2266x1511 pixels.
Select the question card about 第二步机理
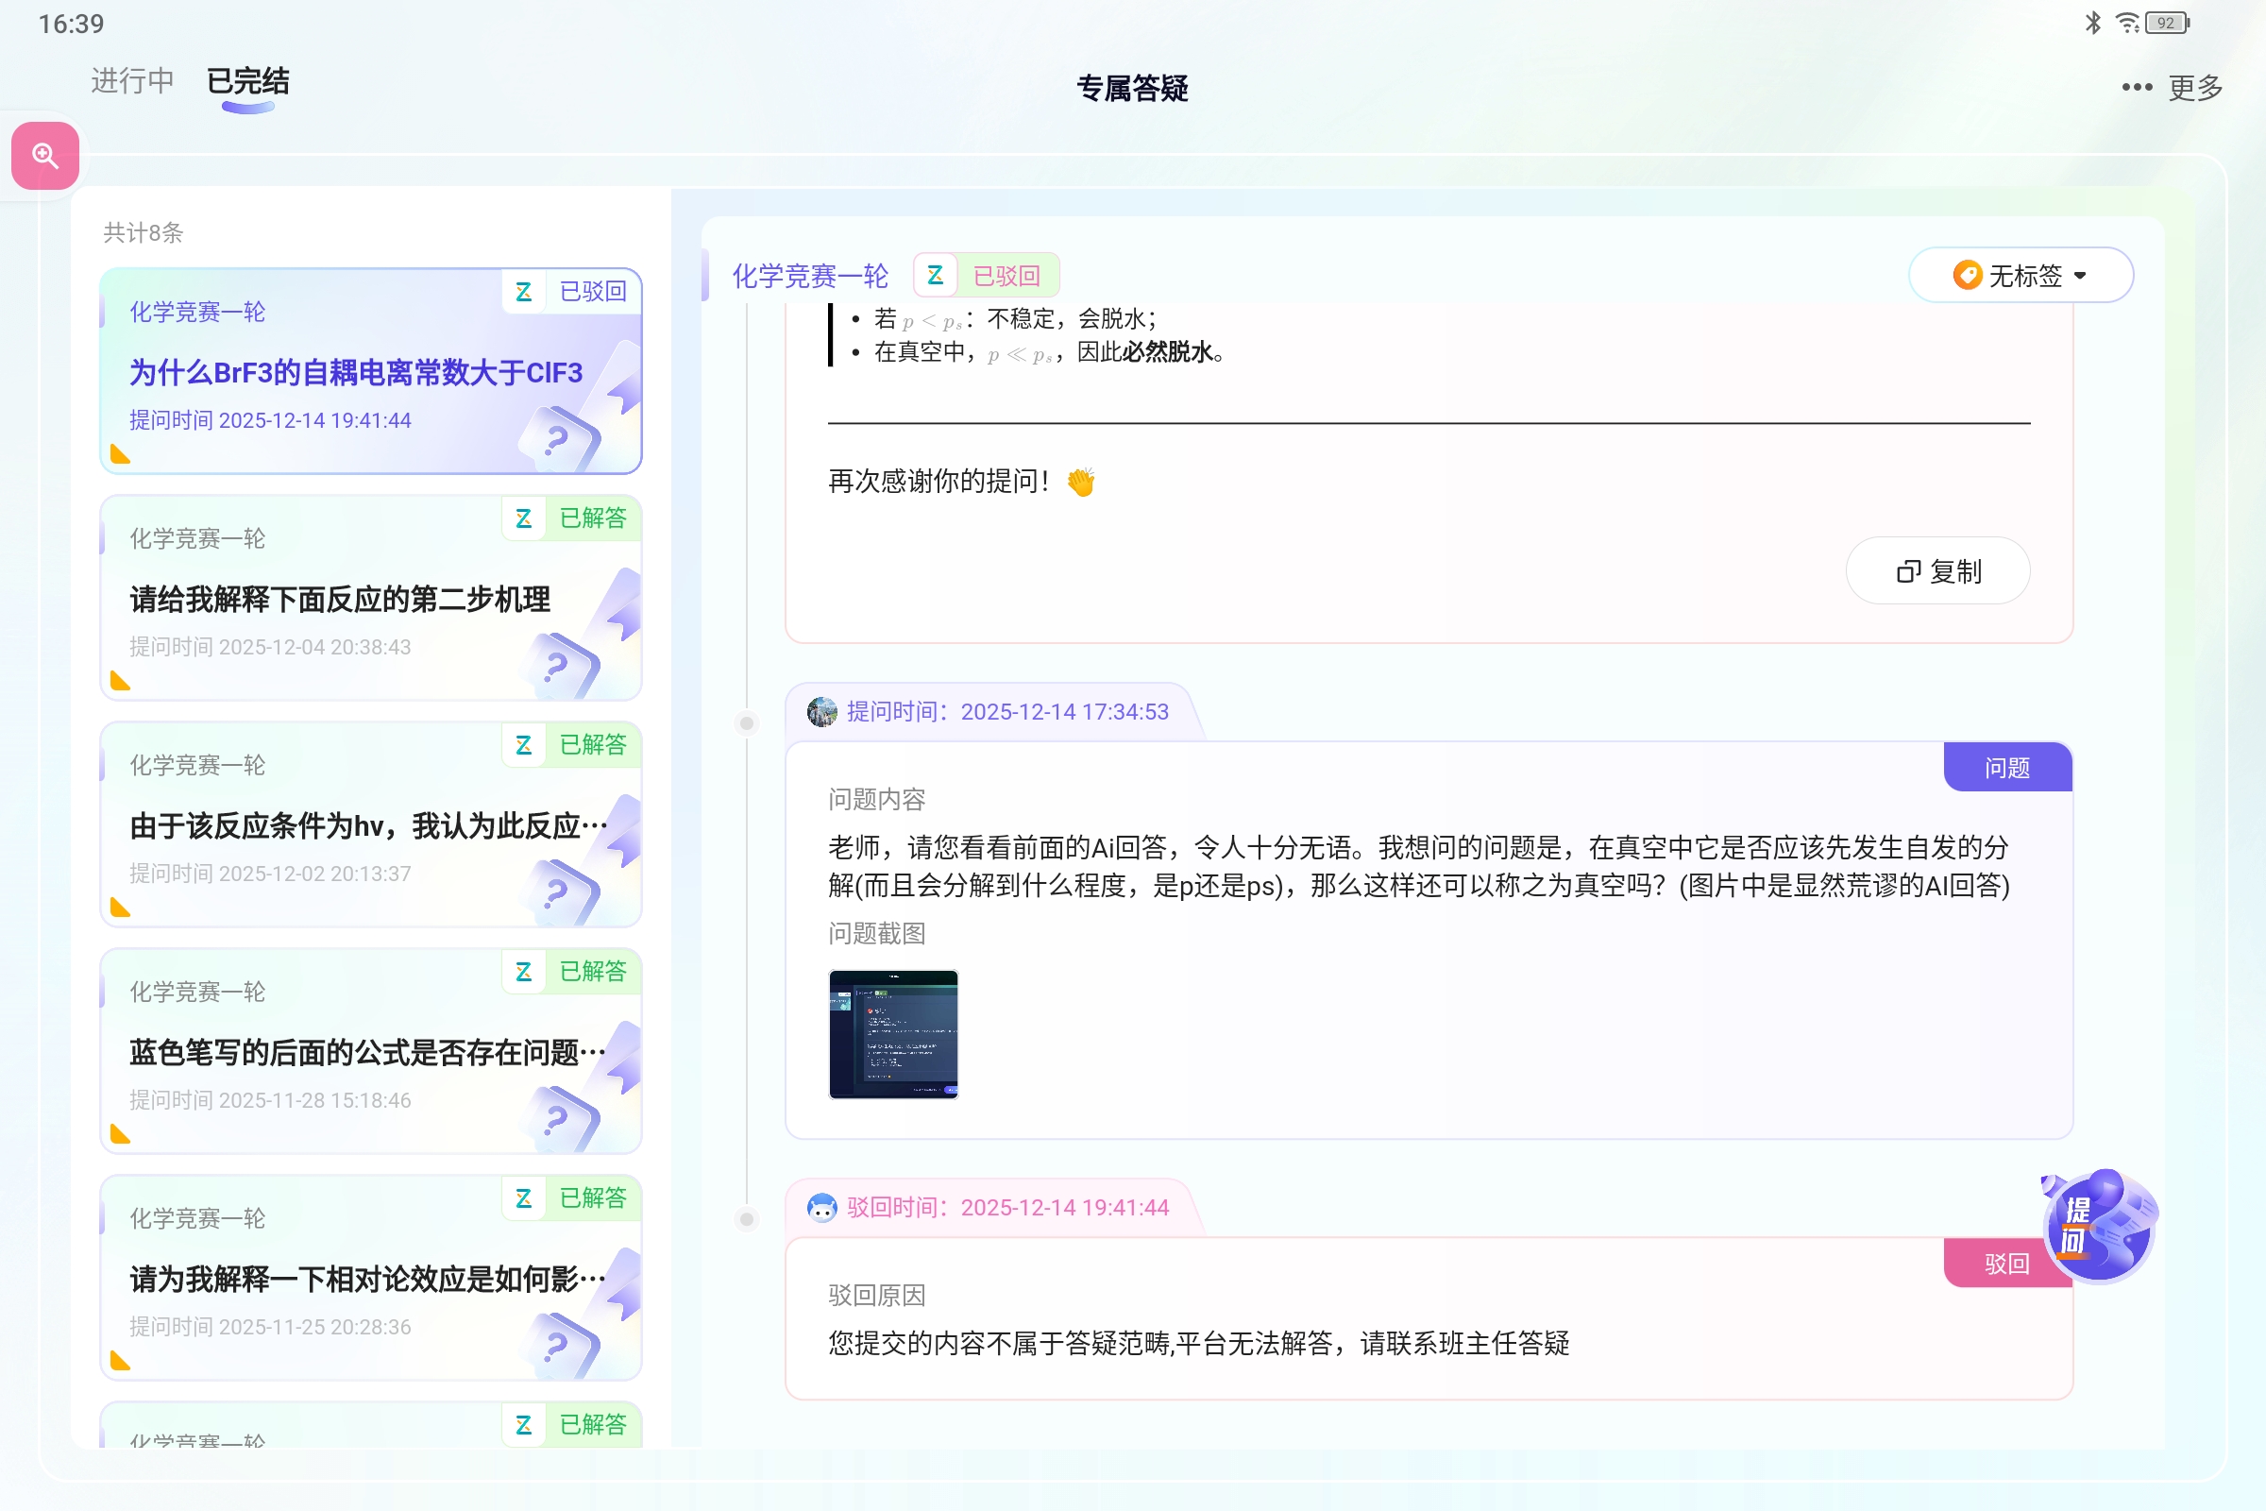370,600
